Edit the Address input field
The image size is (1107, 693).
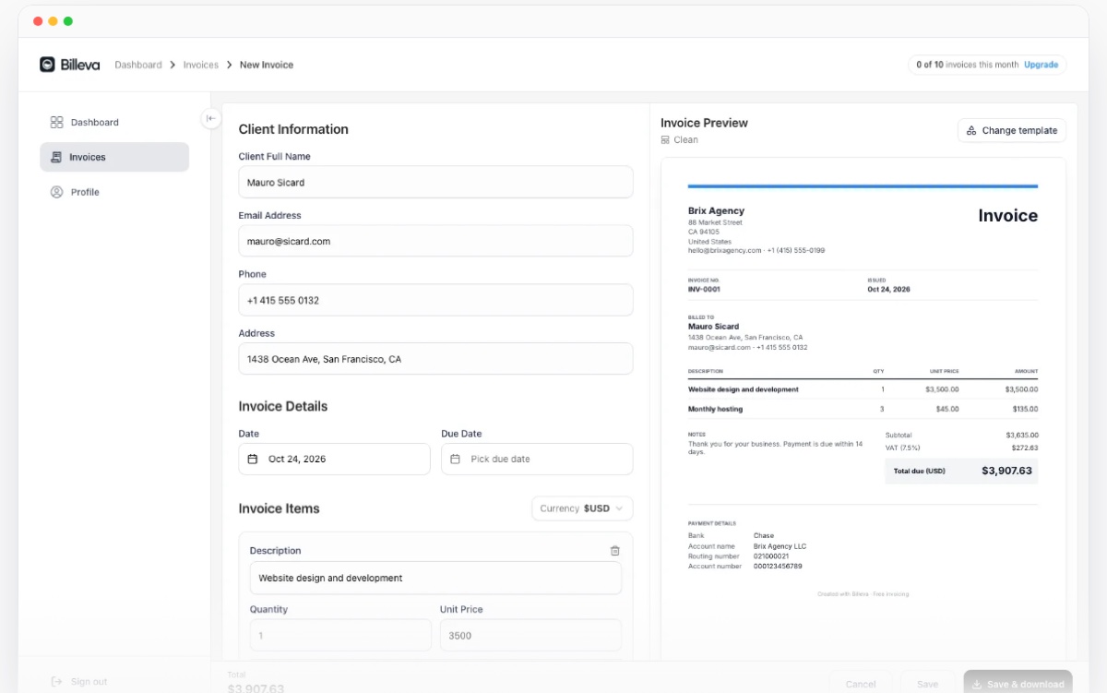click(x=435, y=359)
